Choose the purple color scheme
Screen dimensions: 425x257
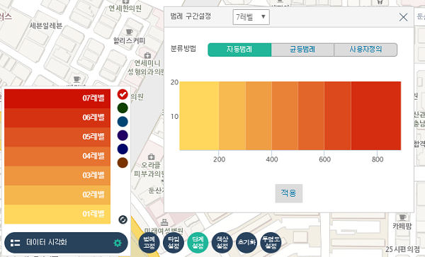[123, 135]
